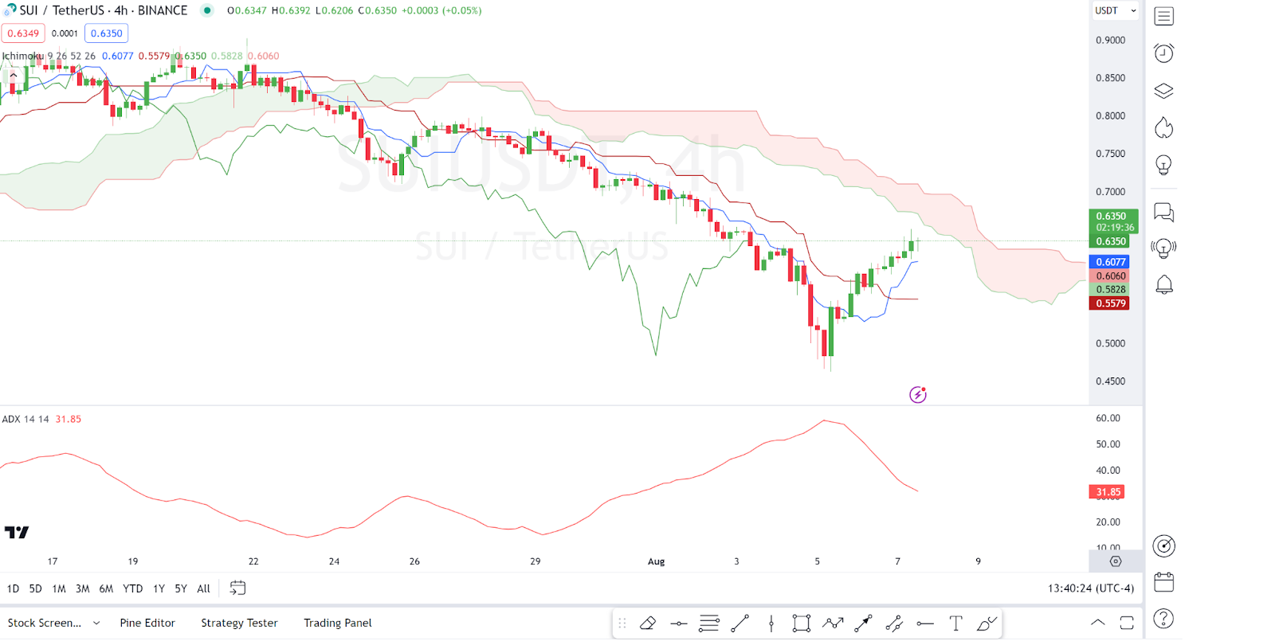Click the purple lightning event marker
The height and width of the screenshot is (641, 1275).
click(918, 394)
